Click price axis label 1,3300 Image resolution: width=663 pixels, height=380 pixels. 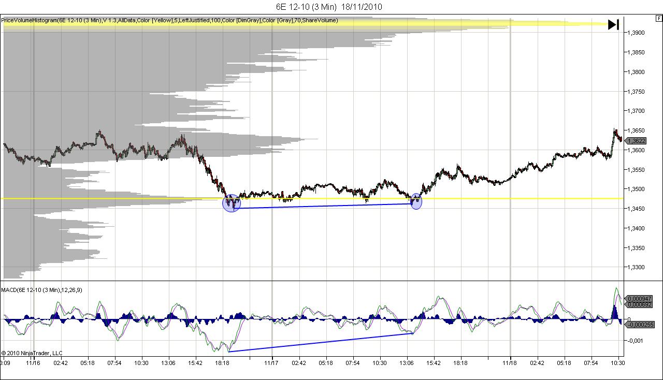tap(637, 267)
